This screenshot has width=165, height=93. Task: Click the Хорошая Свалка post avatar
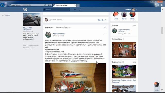click(x=48, y=35)
